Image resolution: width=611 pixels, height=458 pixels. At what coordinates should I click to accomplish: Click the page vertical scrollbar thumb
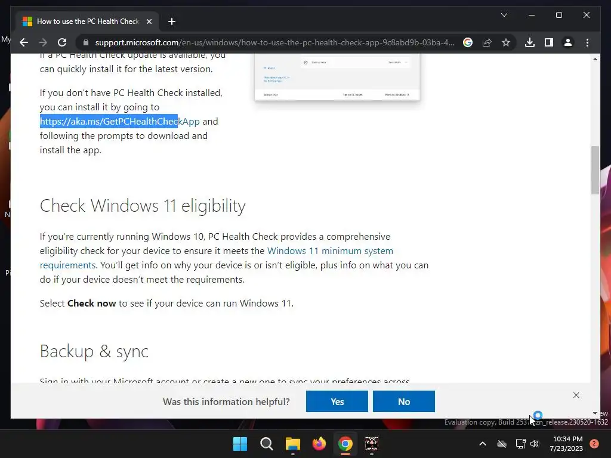pos(595,170)
